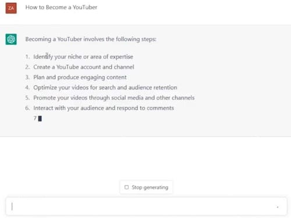Click the send message icon
This screenshot has width=291, height=218.
(x=278, y=207)
